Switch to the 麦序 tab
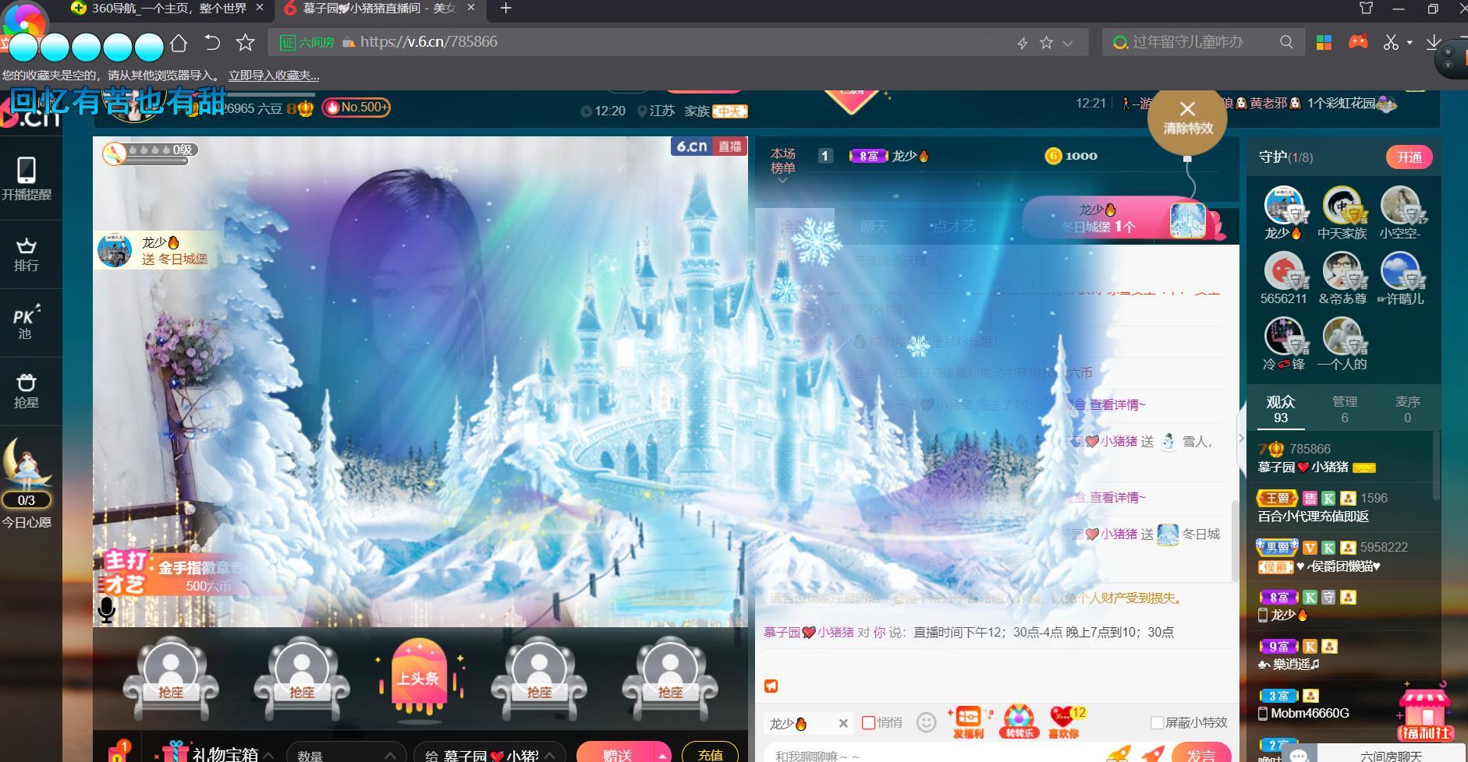 [x=1407, y=409]
